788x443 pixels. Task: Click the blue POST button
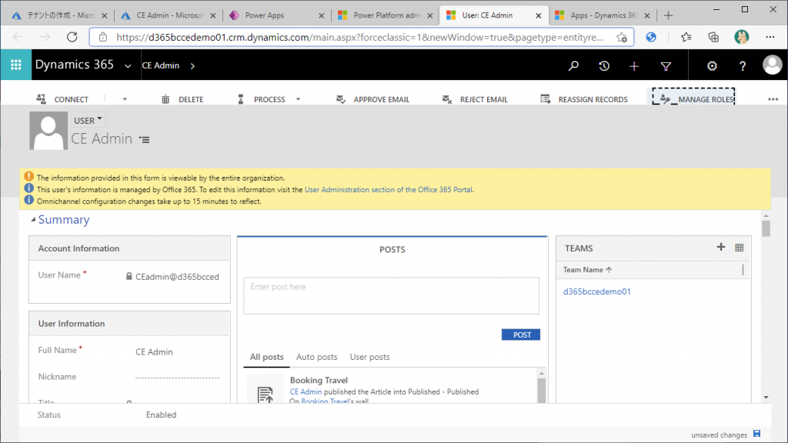point(521,335)
